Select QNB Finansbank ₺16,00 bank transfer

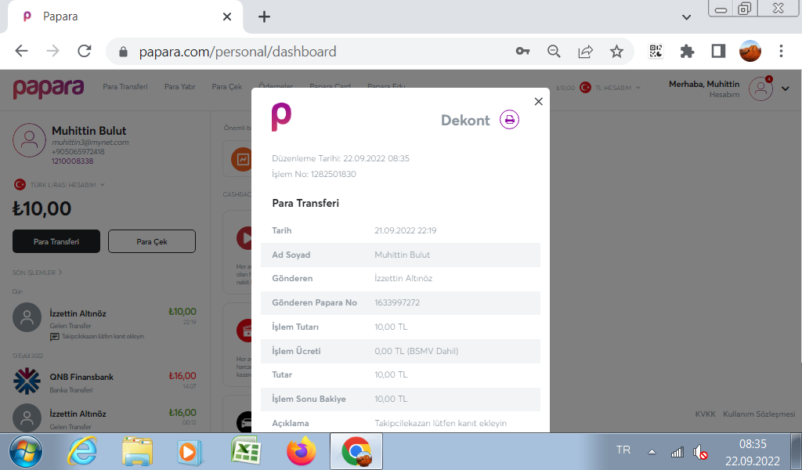tap(104, 381)
